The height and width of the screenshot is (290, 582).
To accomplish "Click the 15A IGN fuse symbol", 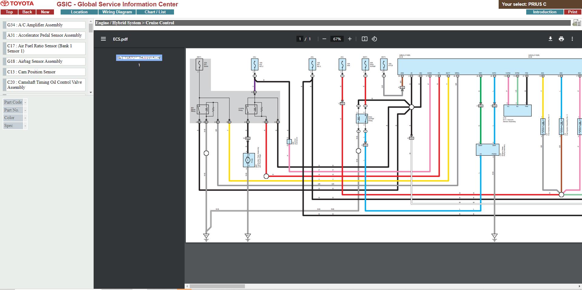I will coord(342,65).
